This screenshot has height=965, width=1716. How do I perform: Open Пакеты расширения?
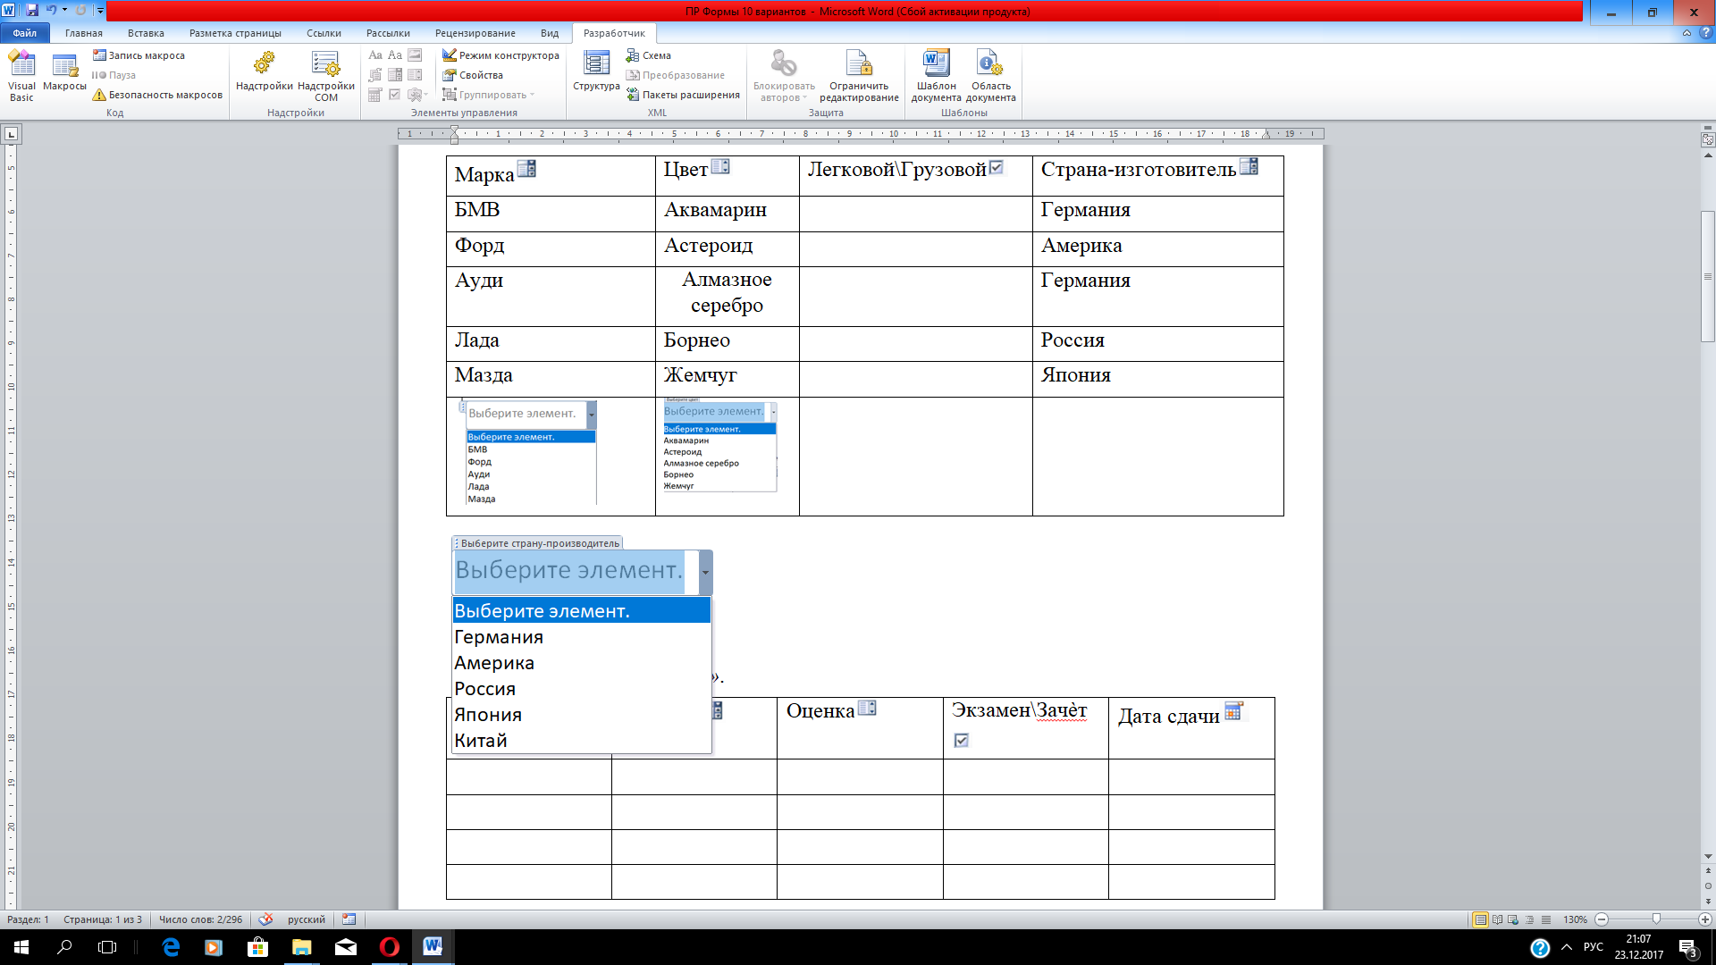click(x=683, y=95)
